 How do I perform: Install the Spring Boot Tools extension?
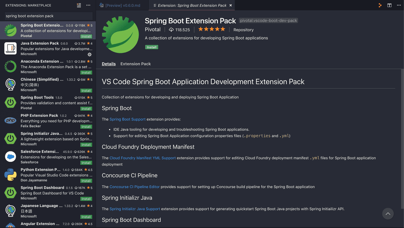[x=86, y=109]
